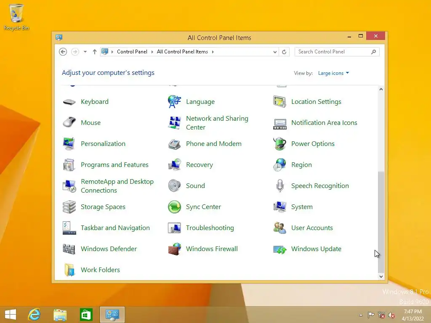Click the 'User Accounts' link text
The image size is (431, 323).
point(312,228)
